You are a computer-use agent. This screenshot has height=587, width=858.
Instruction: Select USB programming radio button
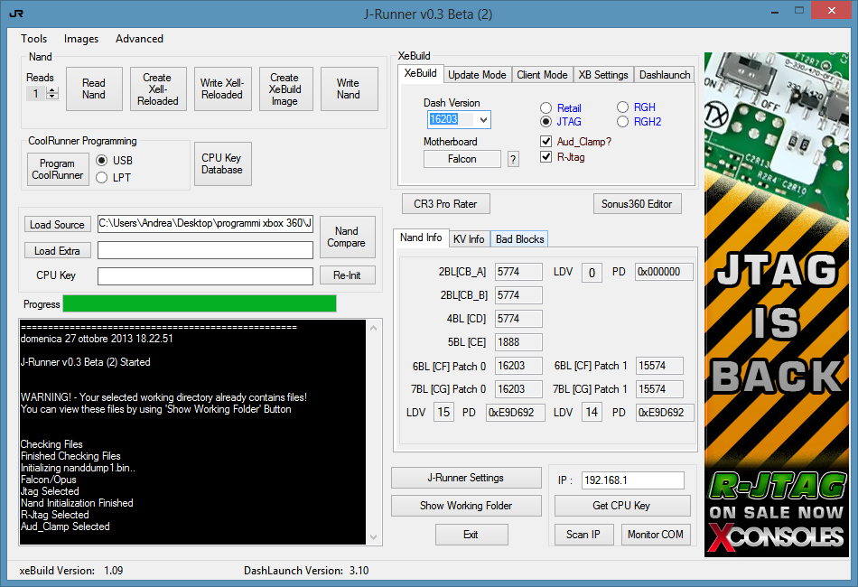101,160
